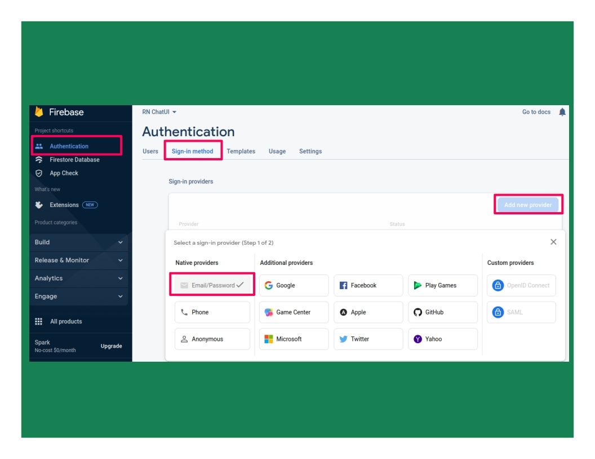Switch to the Sign-in method tab
The height and width of the screenshot is (459, 595).
192,151
